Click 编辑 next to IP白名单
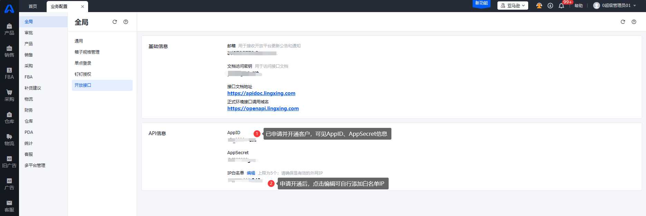The width and height of the screenshot is (646, 216). pyautogui.click(x=251, y=173)
